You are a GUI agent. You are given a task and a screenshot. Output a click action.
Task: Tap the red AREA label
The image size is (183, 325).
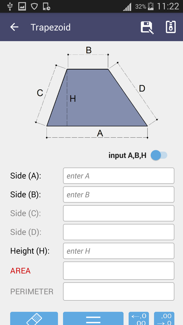click(x=20, y=271)
